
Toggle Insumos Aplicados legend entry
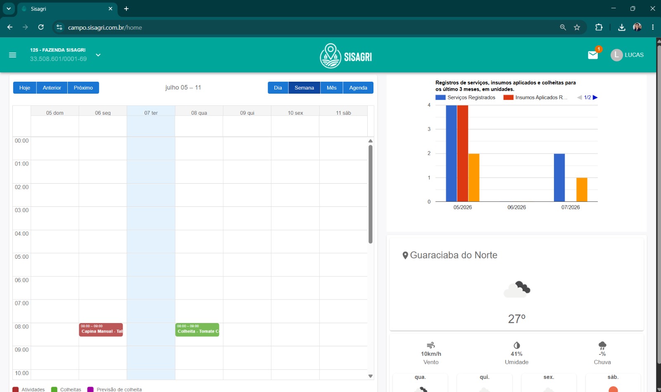[x=535, y=97]
